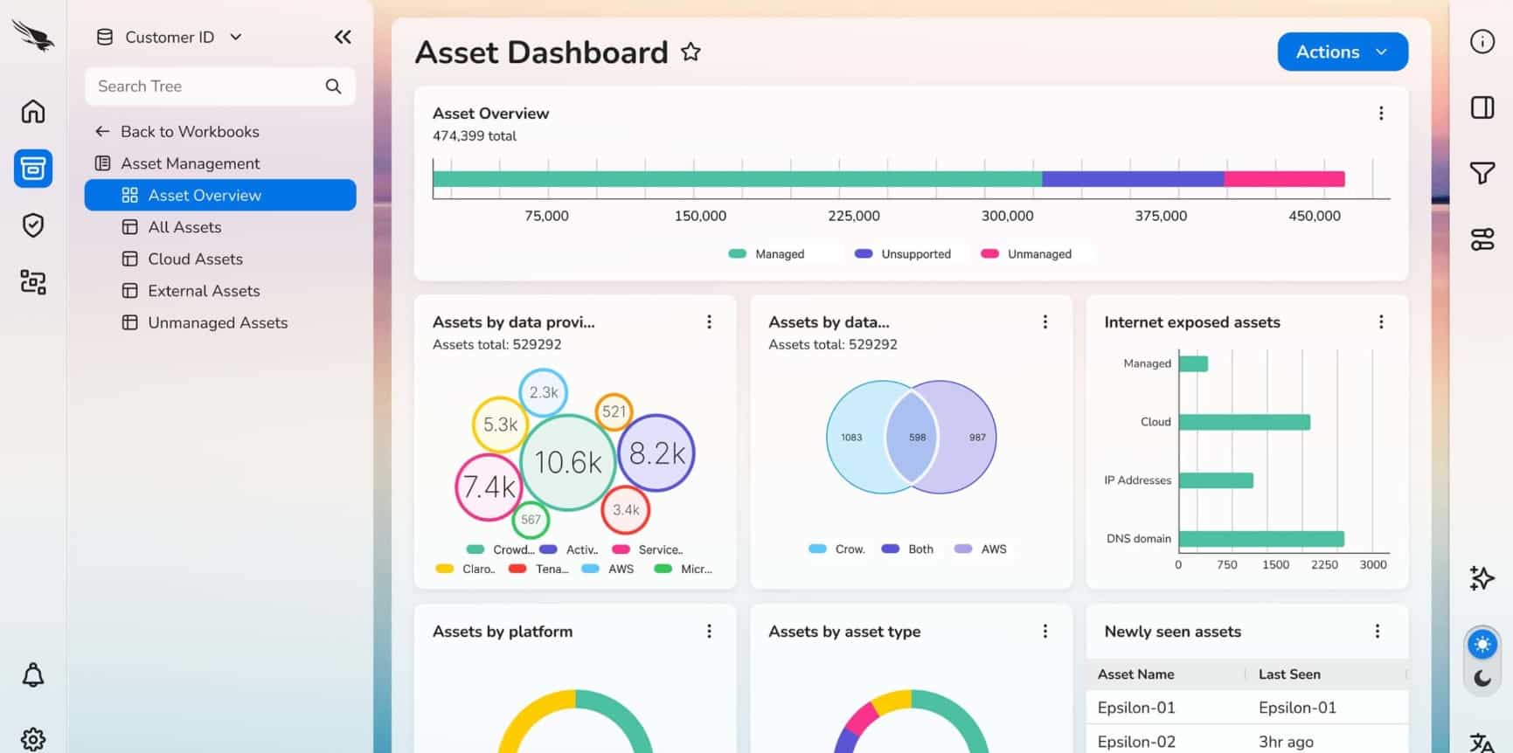Open the Home icon in the left rail
The height and width of the screenshot is (753, 1513).
click(33, 112)
